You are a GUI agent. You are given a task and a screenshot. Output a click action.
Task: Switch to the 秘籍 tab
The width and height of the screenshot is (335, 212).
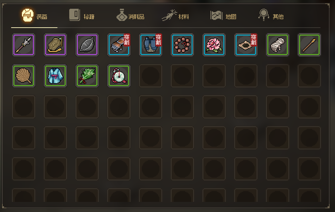[x=82, y=16]
